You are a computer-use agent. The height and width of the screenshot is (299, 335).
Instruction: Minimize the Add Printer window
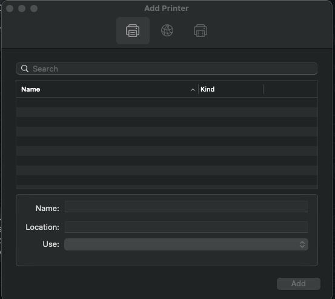[x=22, y=8]
